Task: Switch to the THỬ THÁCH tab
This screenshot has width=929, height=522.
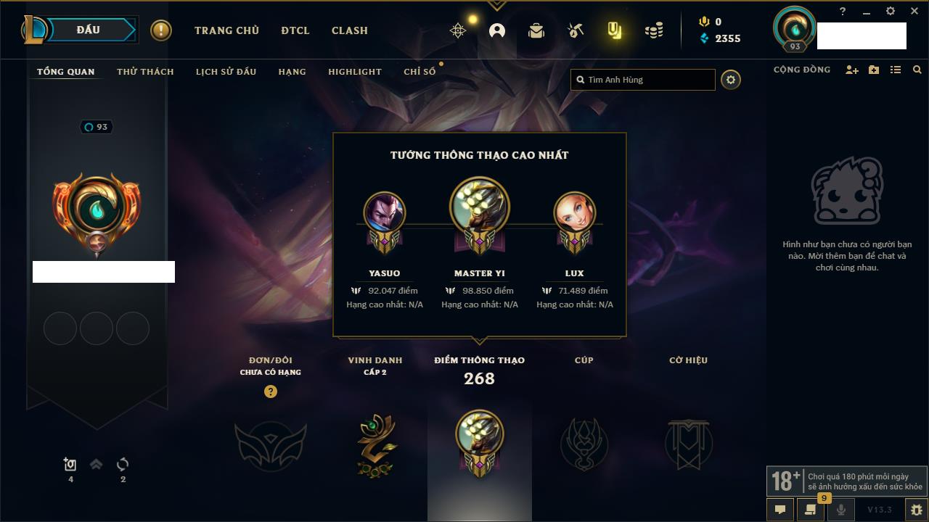Action: 145,72
